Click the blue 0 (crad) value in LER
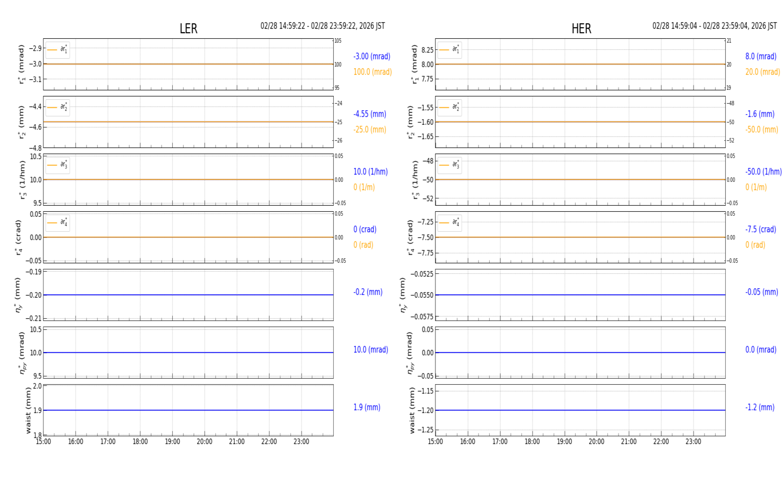Viewport: 784px width, 479px height. point(365,230)
